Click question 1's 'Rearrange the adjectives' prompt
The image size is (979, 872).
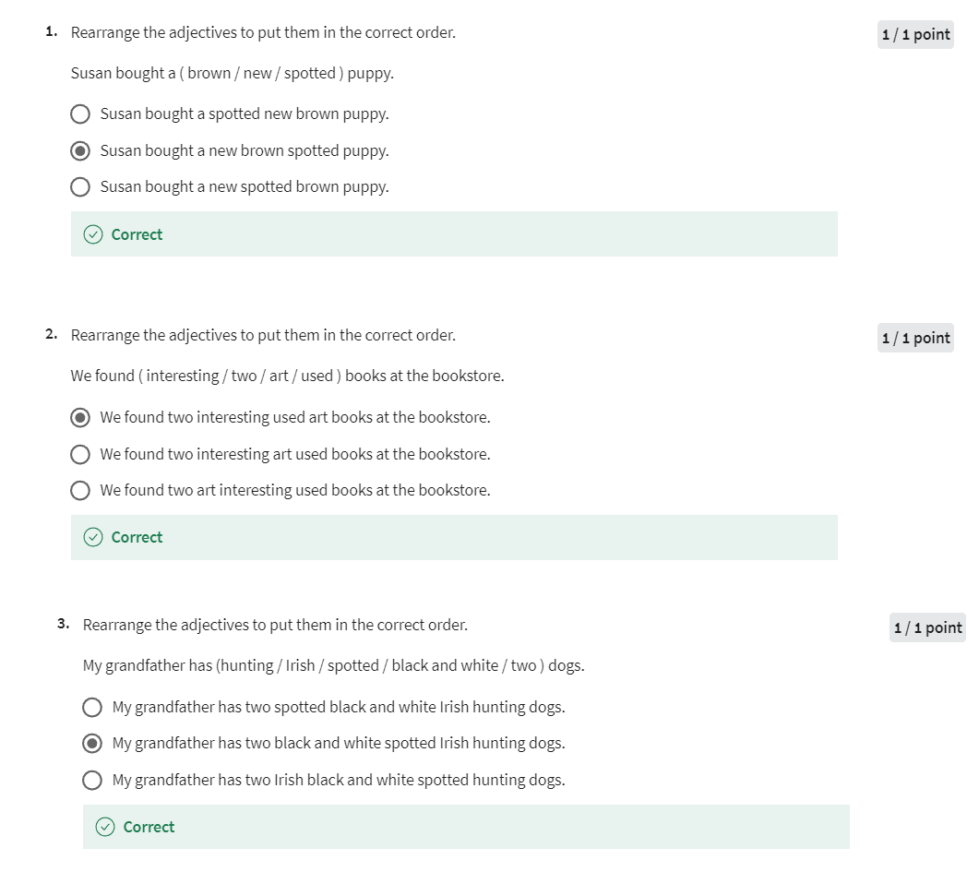[263, 32]
